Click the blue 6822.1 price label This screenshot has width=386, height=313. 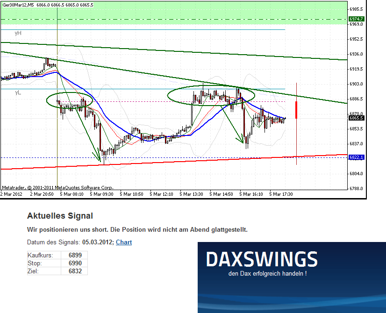click(x=356, y=157)
